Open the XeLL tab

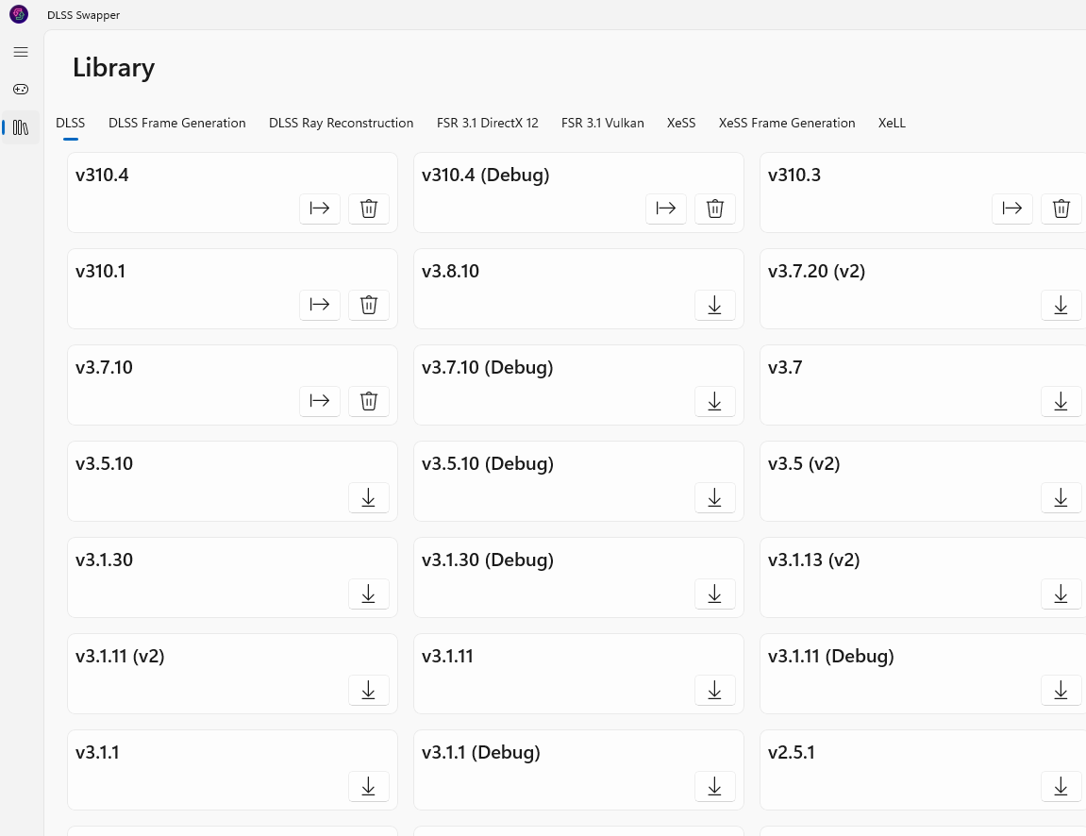pos(892,123)
